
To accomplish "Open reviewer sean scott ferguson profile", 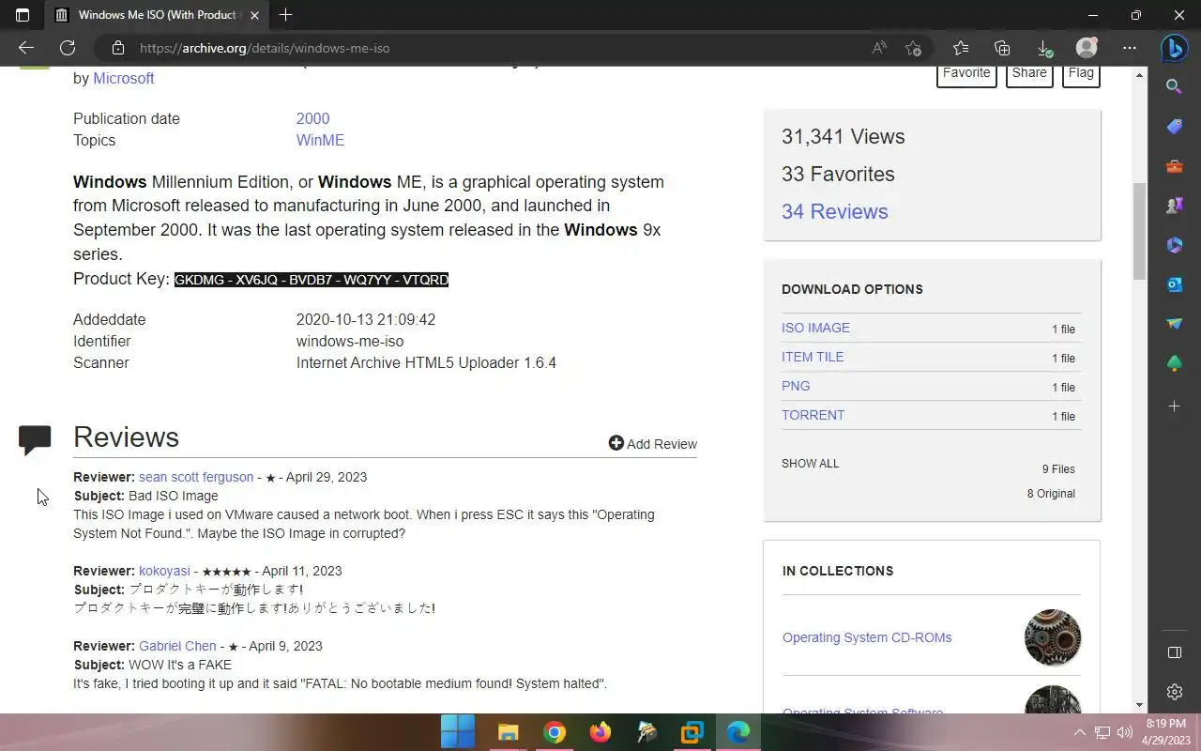I will pyautogui.click(x=196, y=477).
